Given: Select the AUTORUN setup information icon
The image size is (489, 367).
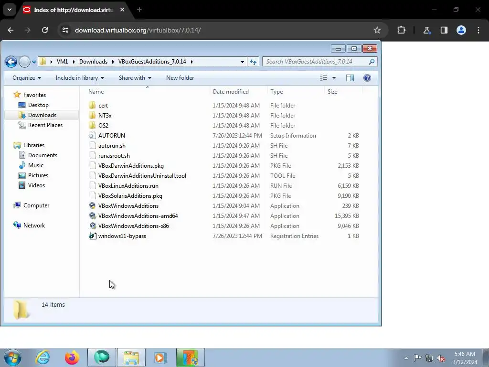Looking at the screenshot, I should tap(92, 135).
